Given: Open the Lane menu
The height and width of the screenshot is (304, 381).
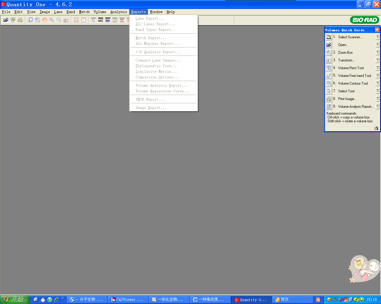Looking at the screenshot, I should point(58,12).
